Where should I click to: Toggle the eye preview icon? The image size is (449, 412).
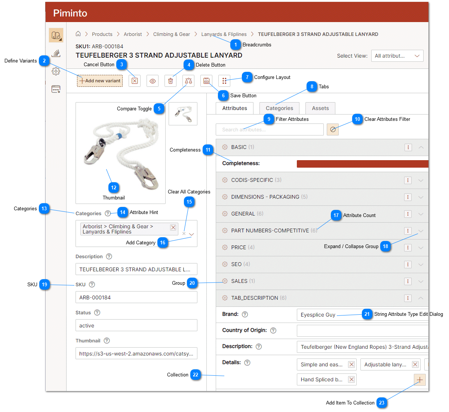[153, 81]
